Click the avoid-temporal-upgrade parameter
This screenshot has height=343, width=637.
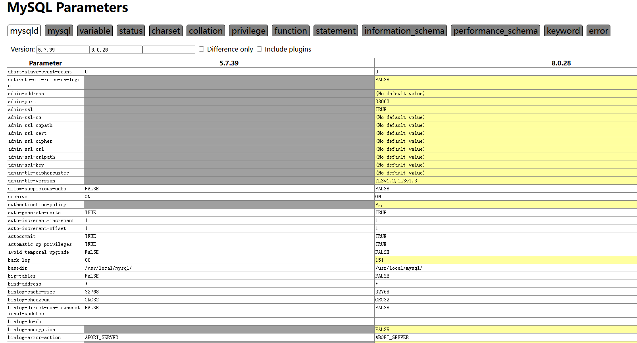38,252
